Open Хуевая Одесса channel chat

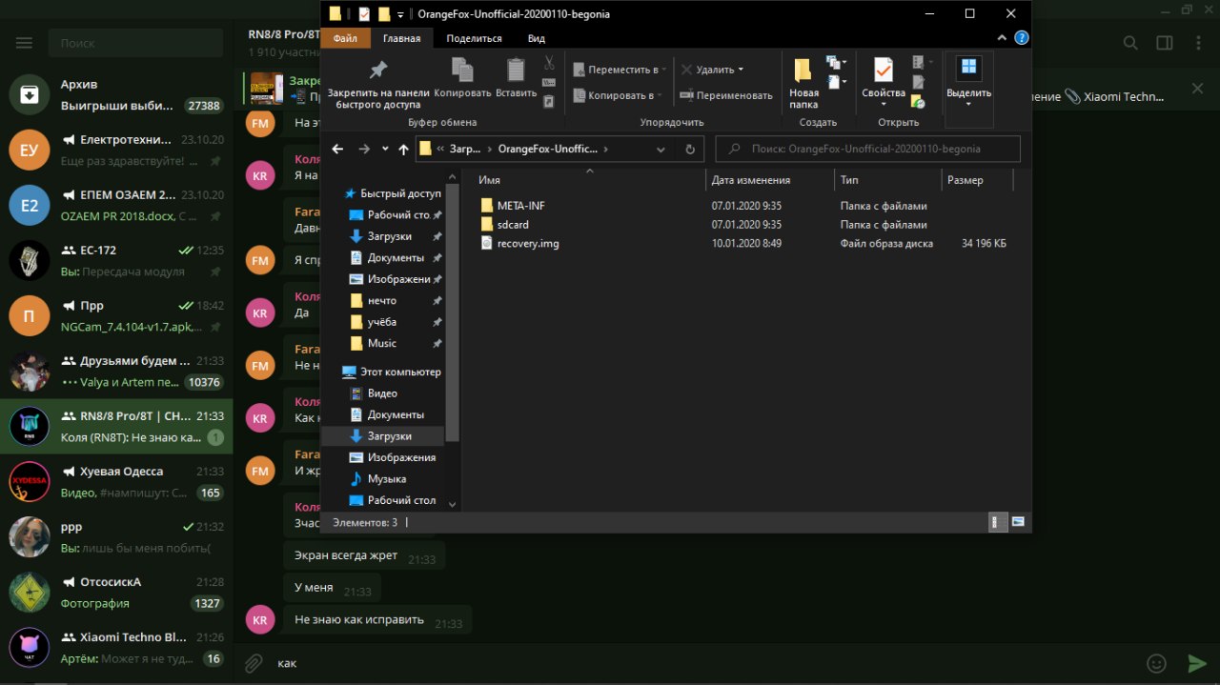(x=116, y=481)
